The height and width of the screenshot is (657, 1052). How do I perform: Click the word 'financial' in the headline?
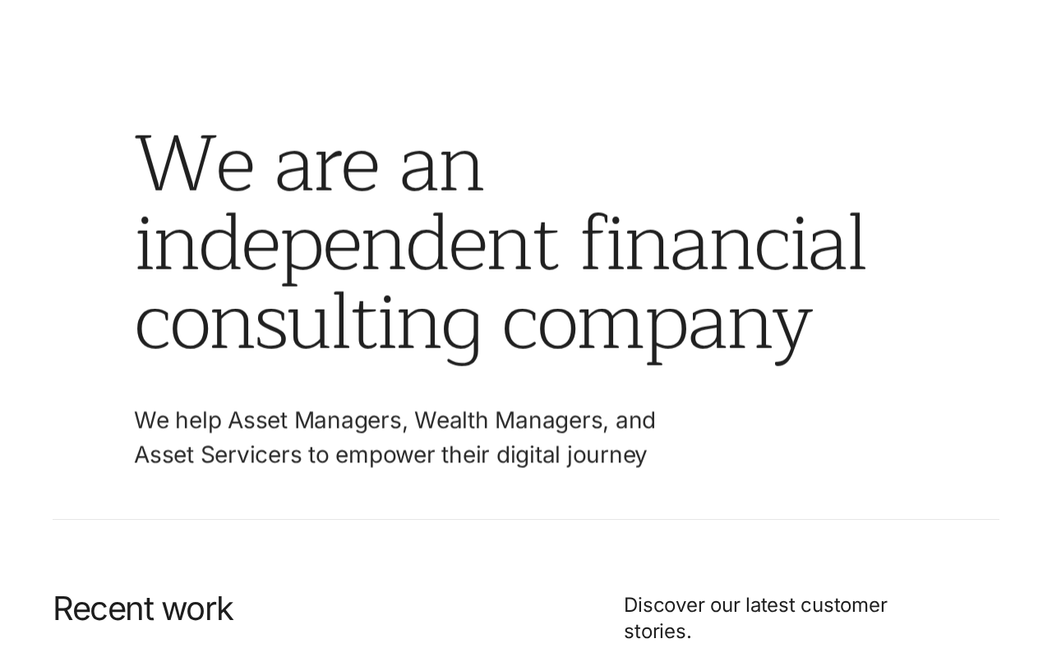[723, 242]
